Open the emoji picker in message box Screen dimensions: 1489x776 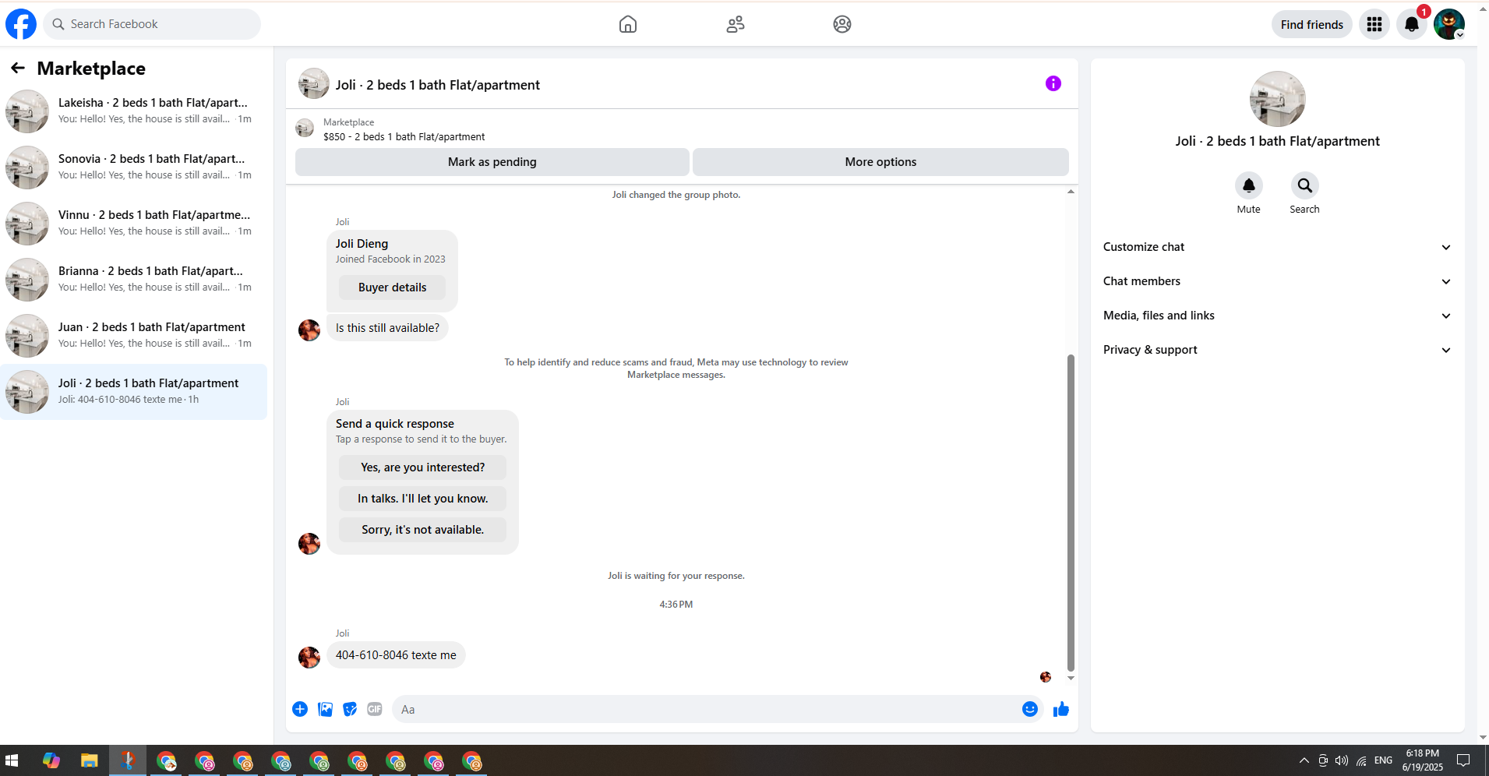(1030, 709)
